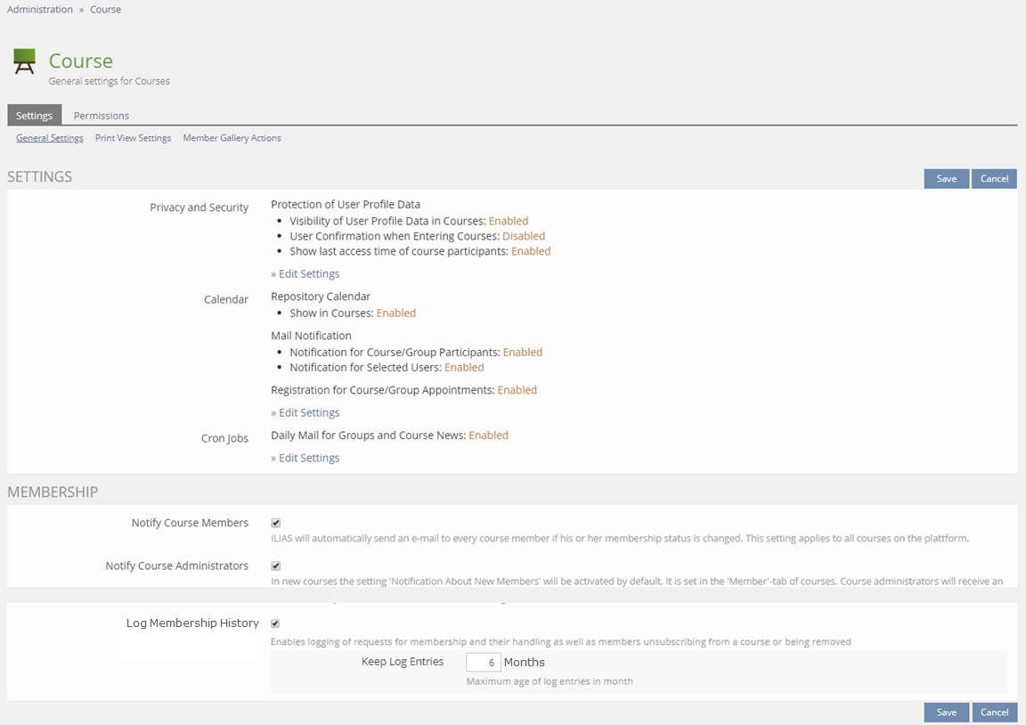Open the Print View Settings sub-tab

coord(133,138)
